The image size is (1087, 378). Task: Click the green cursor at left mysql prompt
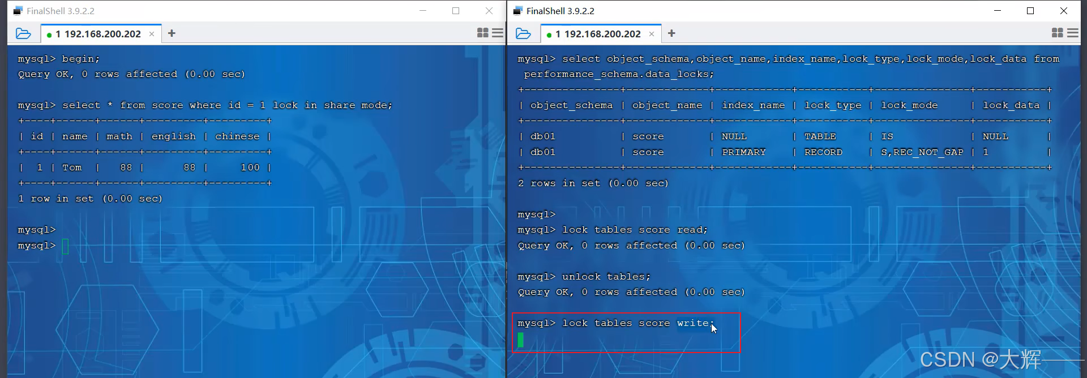point(65,246)
